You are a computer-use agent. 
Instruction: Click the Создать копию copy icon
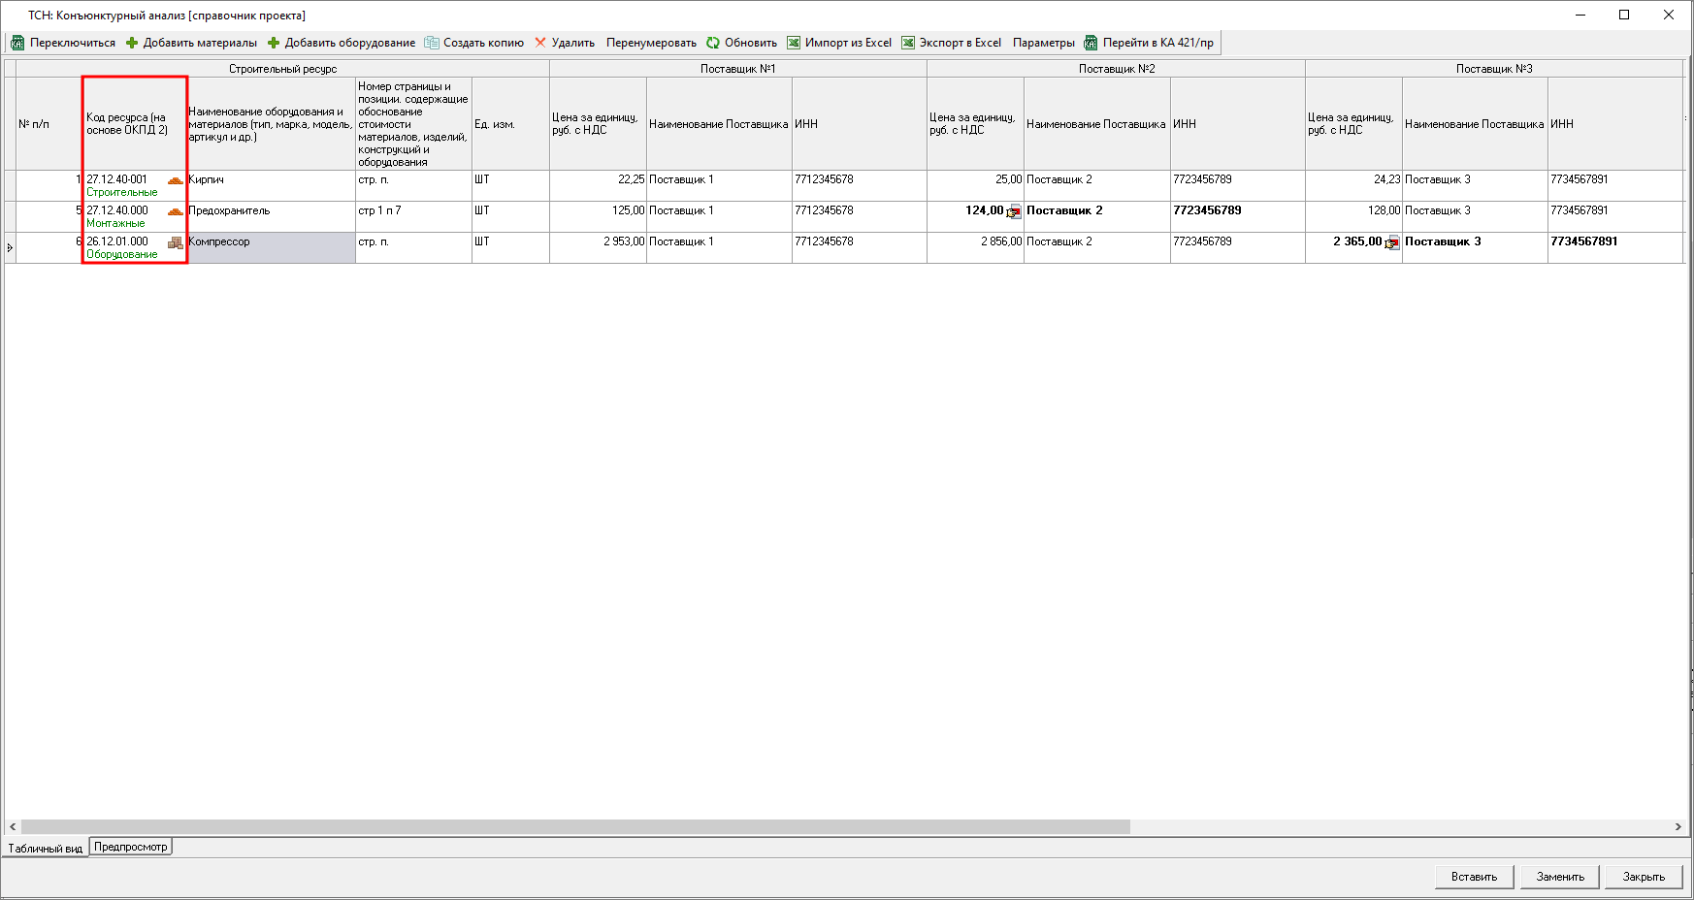[x=432, y=43]
